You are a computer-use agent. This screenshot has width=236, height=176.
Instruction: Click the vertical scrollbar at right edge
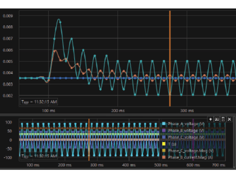234,142
